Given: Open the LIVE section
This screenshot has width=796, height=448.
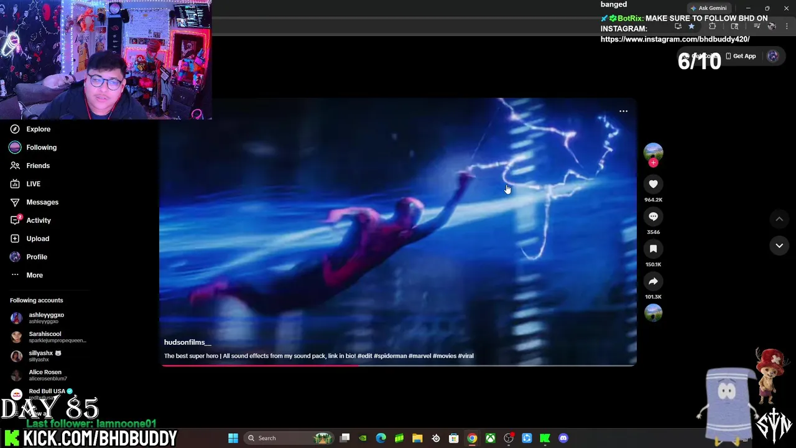Looking at the screenshot, I should pyautogui.click(x=25, y=184).
